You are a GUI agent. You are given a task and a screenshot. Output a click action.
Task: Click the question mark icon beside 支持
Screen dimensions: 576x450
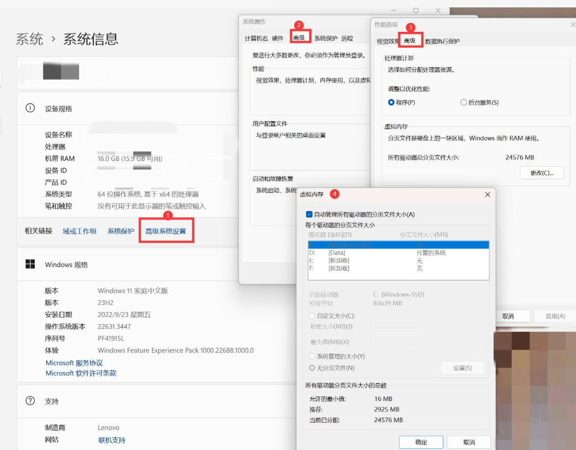pyautogui.click(x=30, y=401)
